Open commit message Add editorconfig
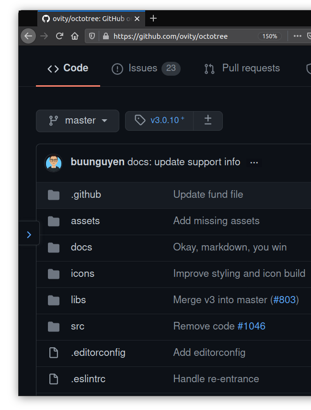The image size is (311, 410). pos(209,353)
